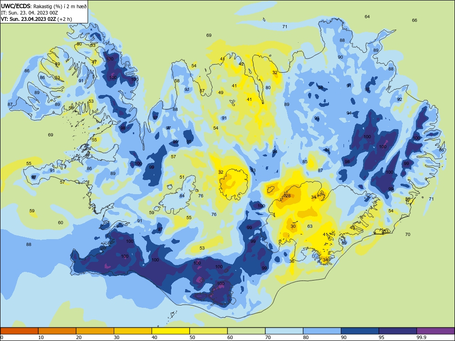Click the dark orange 0–10 legend swatch

pyautogui.click(x=19, y=331)
